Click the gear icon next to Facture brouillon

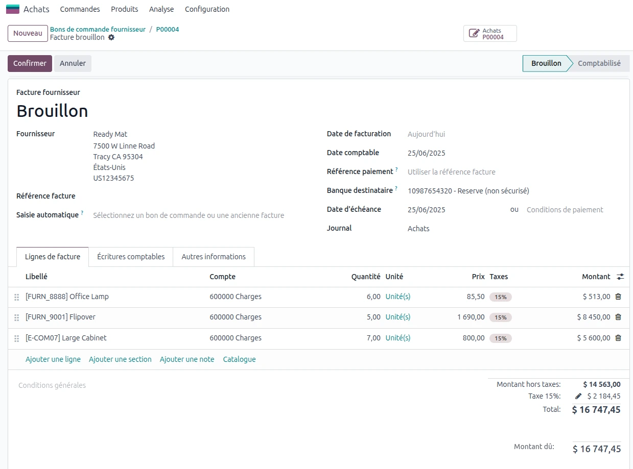click(111, 37)
